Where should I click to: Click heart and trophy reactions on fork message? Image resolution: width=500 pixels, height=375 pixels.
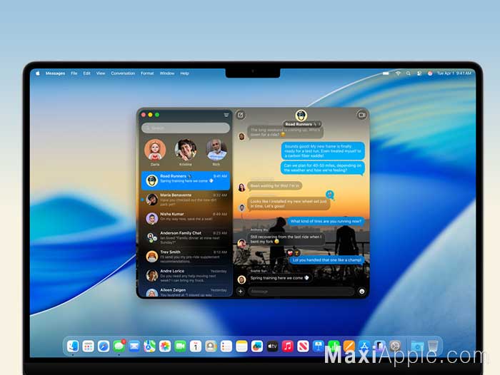294,253
